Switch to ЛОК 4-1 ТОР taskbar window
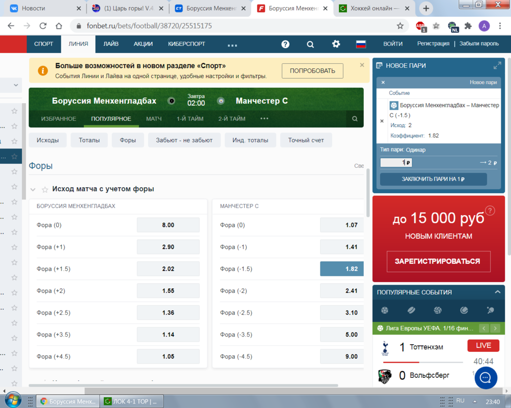This screenshot has height=408, width=511. [131, 401]
